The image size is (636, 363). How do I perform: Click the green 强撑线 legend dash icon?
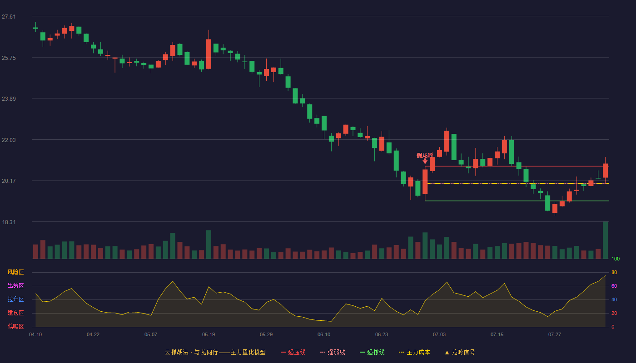363,352
